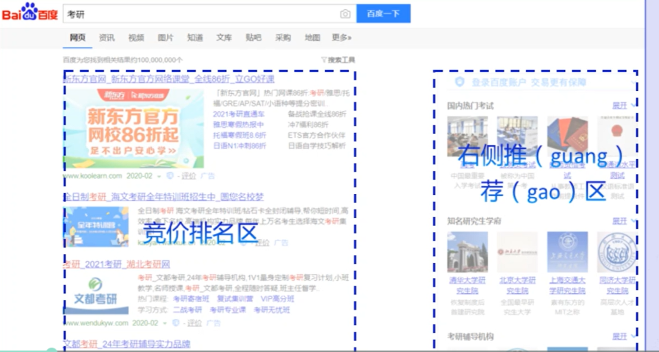This screenshot has height=352, width=659.
Task: Open the 采购 tab
Action: click(x=283, y=38)
